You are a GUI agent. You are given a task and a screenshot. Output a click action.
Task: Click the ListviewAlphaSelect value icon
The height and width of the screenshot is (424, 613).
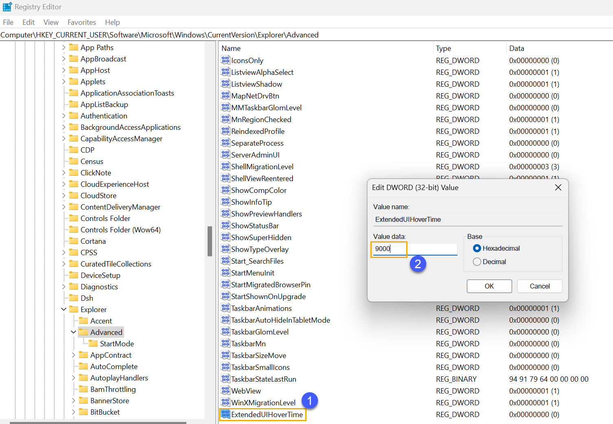click(225, 72)
